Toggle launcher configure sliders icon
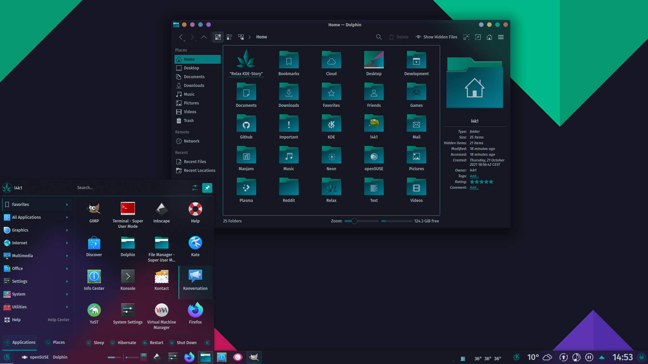This screenshot has width=648, height=364. 195,188
